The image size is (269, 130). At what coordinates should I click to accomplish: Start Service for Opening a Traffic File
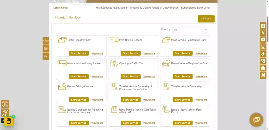pyautogui.click(x=131, y=76)
